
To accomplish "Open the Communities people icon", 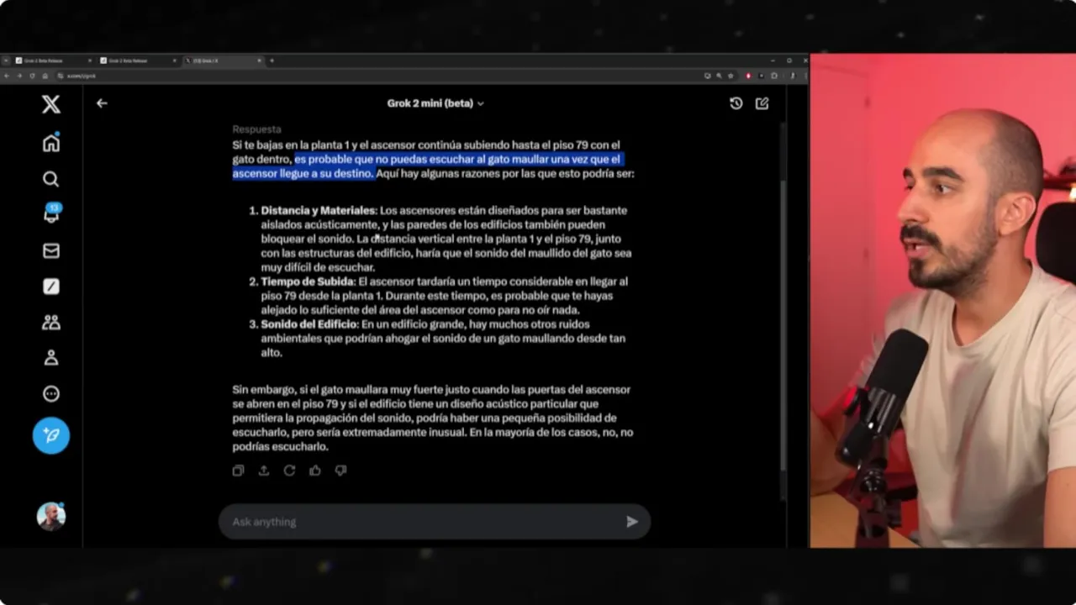I will tap(51, 323).
